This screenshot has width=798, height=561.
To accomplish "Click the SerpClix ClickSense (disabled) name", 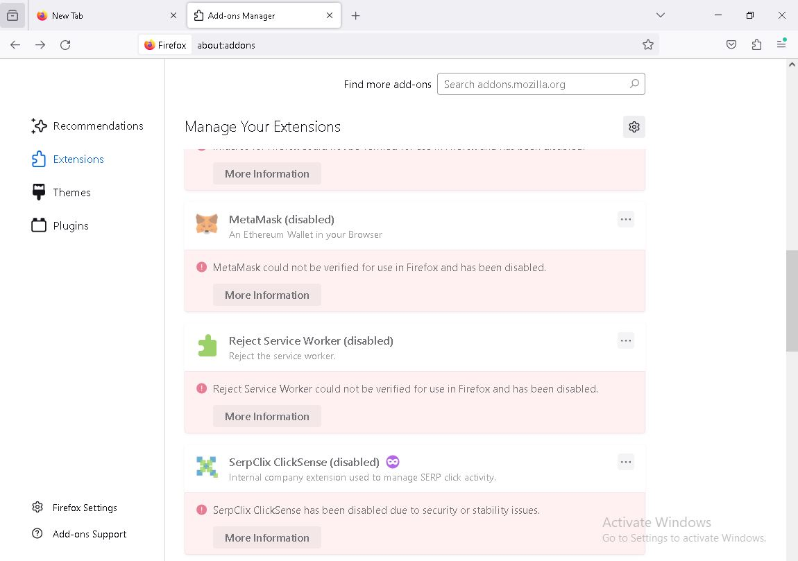I will tap(304, 463).
